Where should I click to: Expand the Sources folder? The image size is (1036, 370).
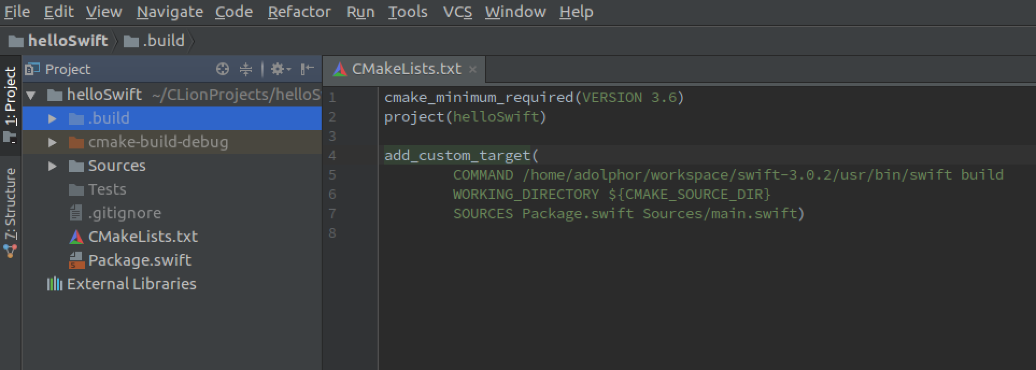(52, 166)
